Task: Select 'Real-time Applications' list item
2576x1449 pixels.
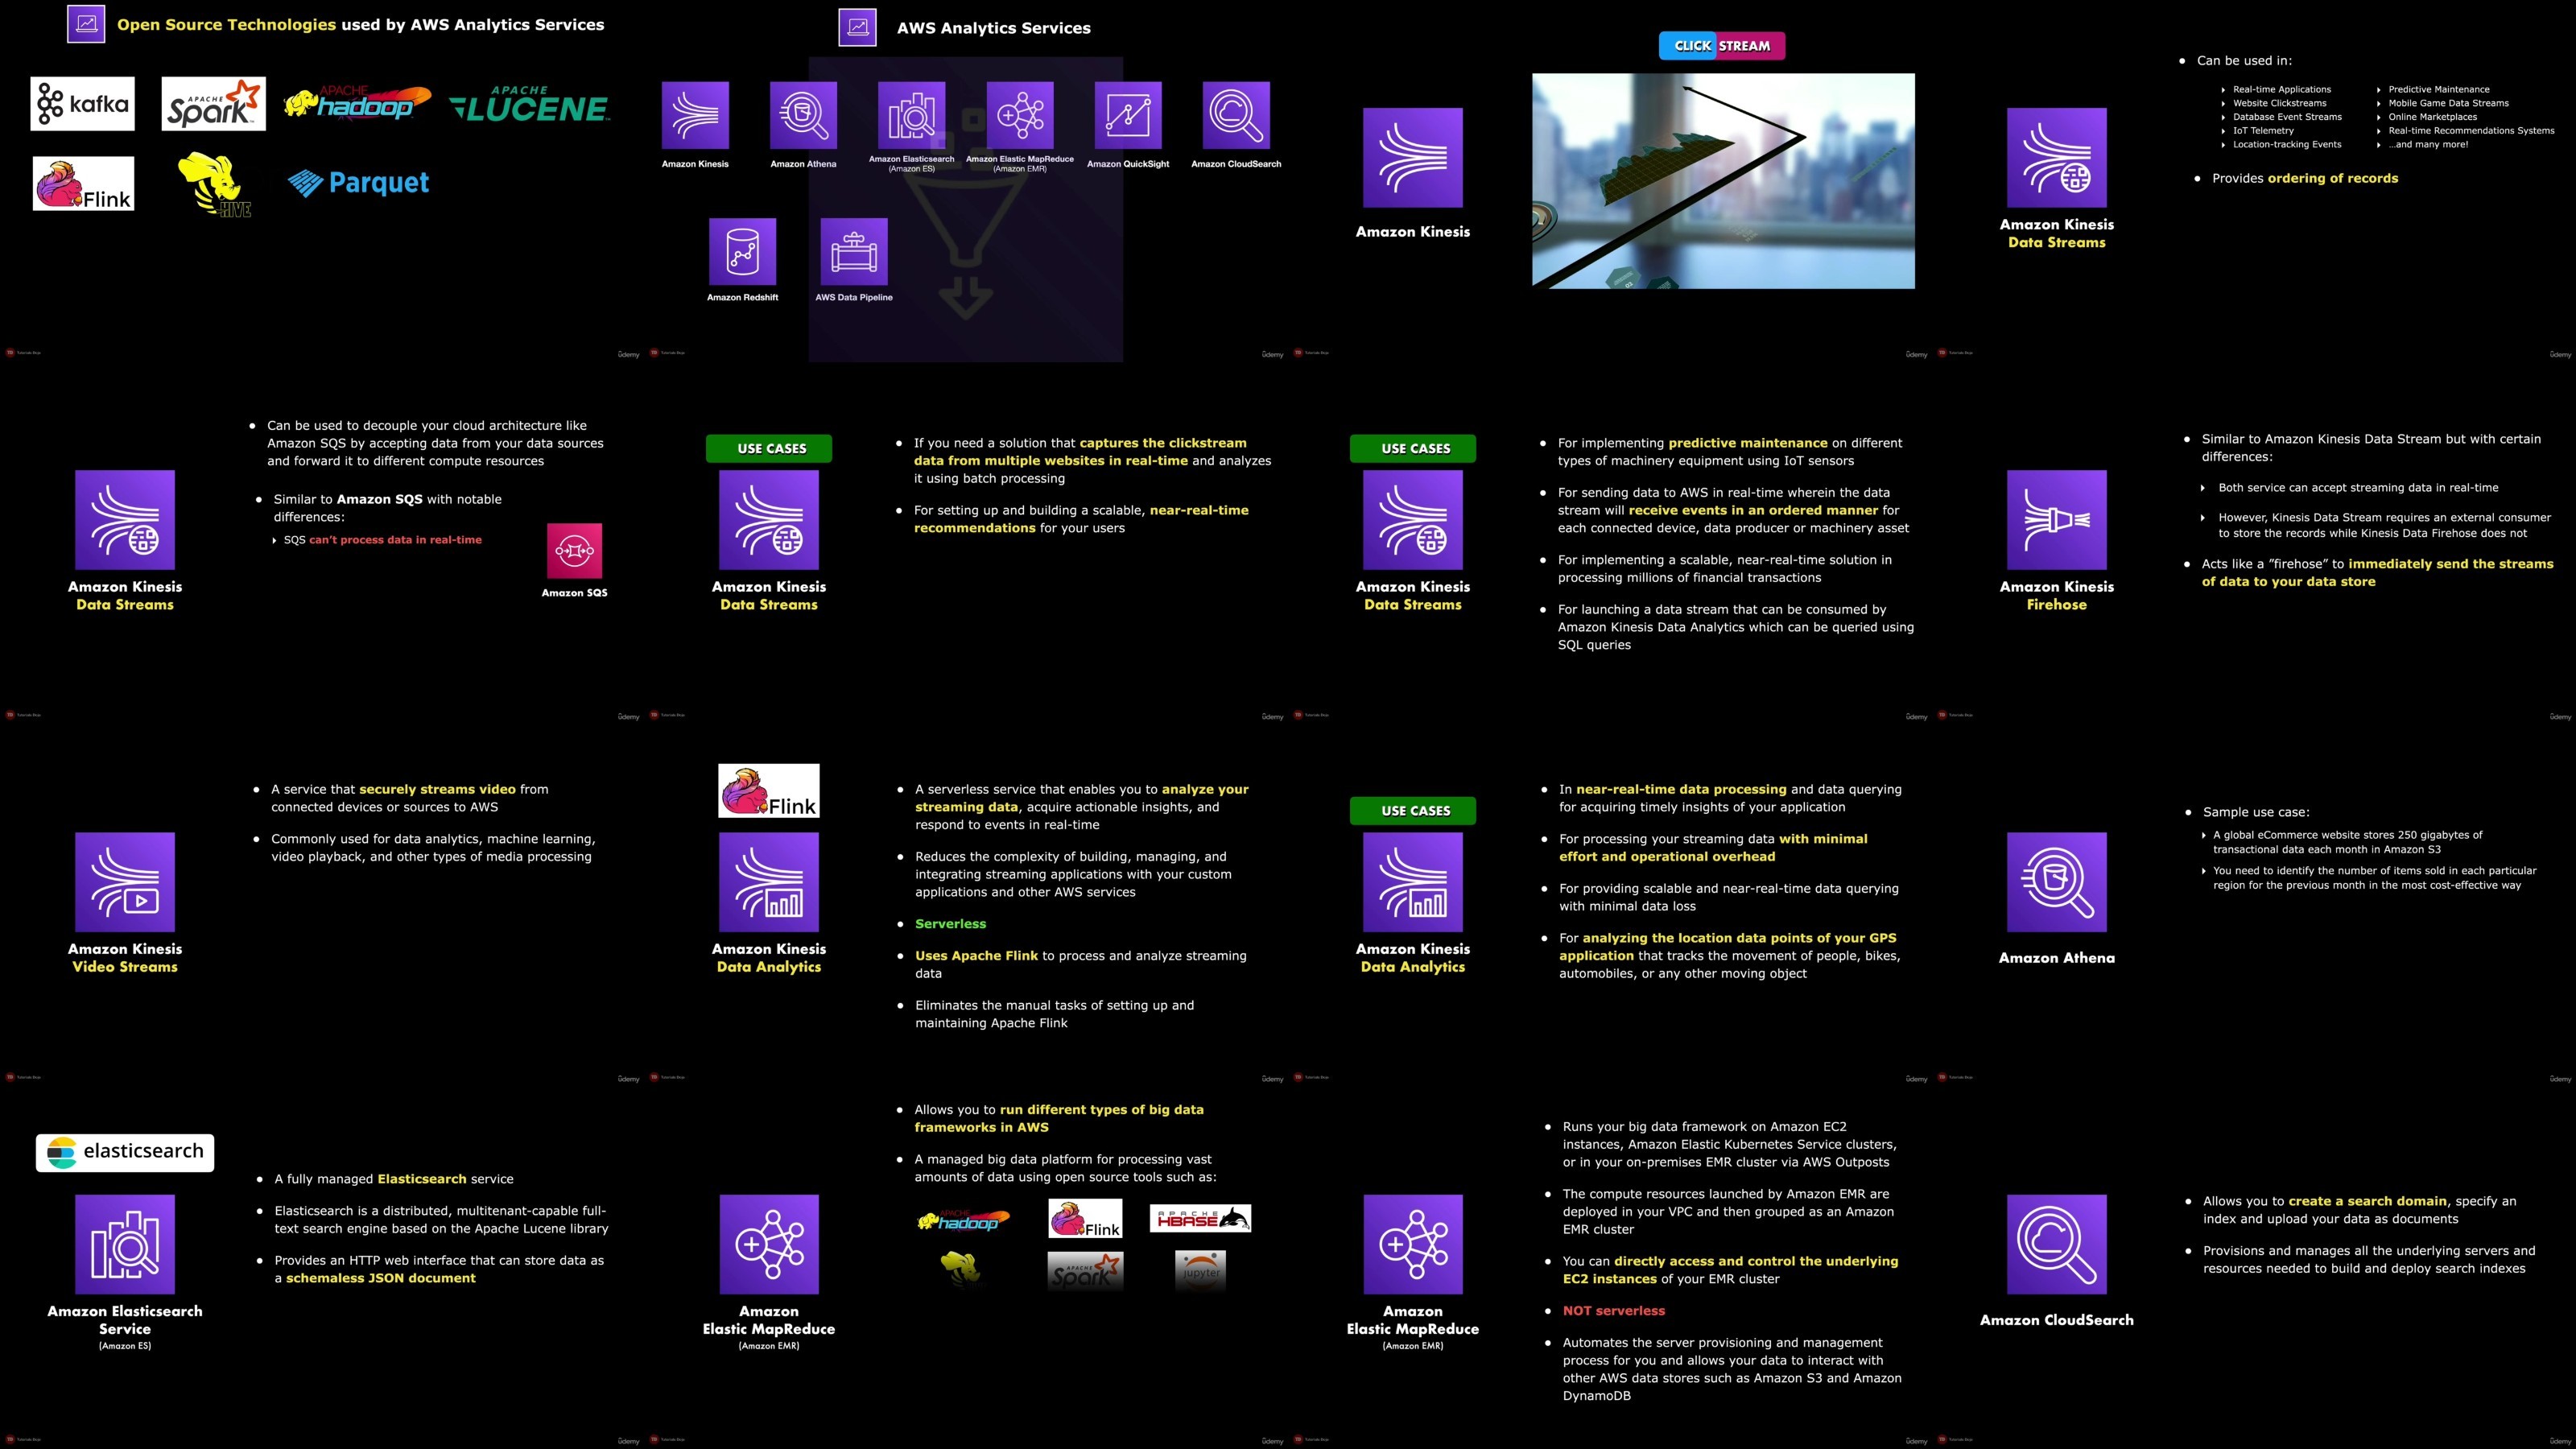Action: 2282,89
